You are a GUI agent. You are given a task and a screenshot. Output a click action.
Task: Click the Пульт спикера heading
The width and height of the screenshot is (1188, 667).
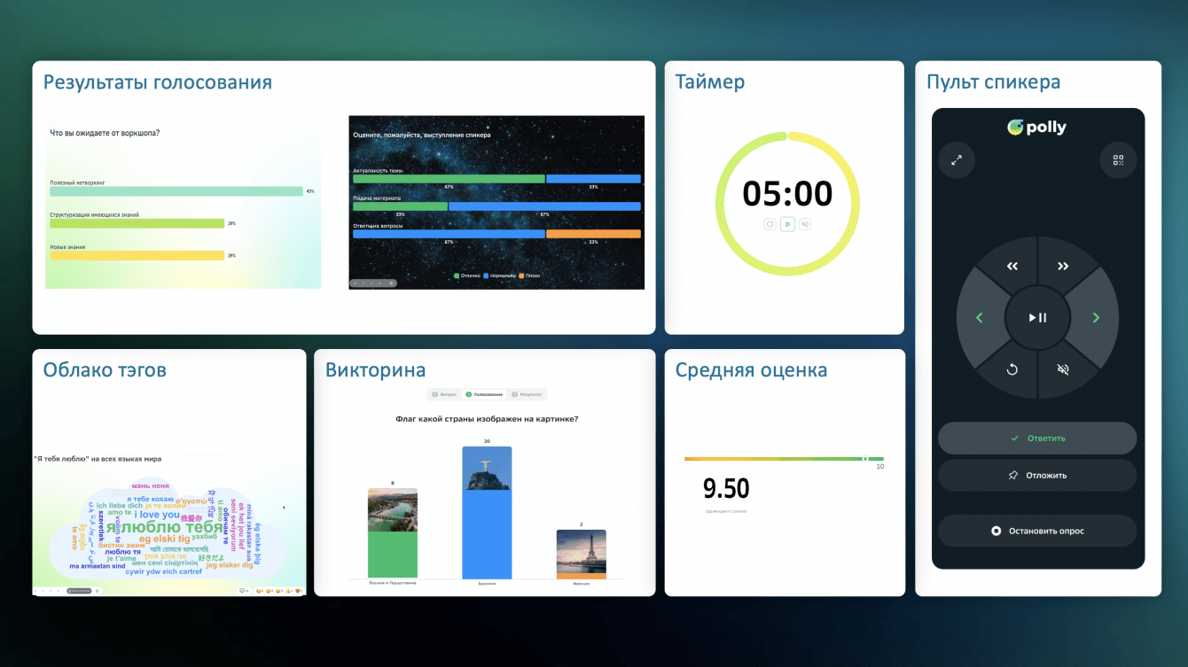(994, 83)
